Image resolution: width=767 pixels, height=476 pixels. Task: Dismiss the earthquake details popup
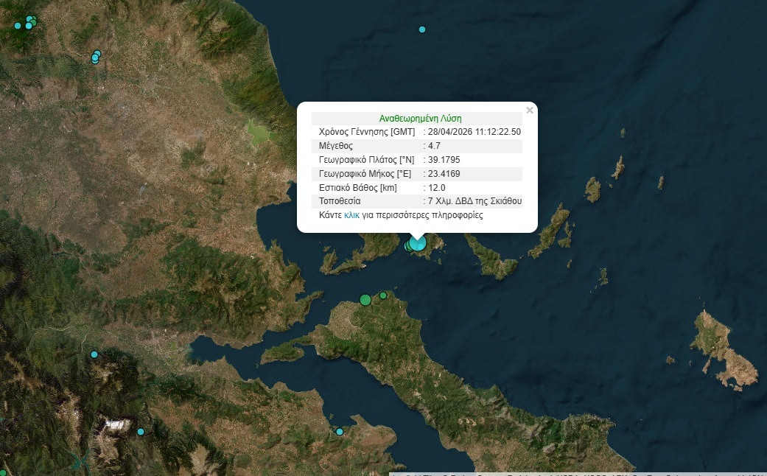tap(530, 110)
